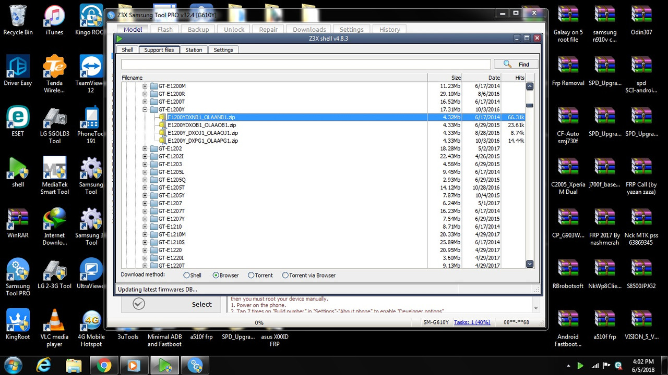Launch ESET desktop icon
Image resolution: width=668 pixels, height=375 pixels.
pyautogui.click(x=18, y=122)
